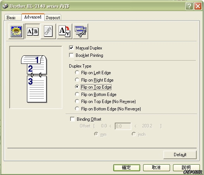This screenshot has height=175, width=204.
Task: Select the mm unit radio button
Action: click(x=96, y=134)
